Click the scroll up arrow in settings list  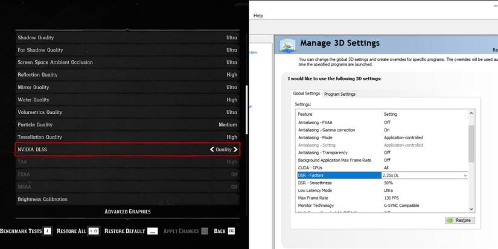pyautogui.click(x=471, y=113)
